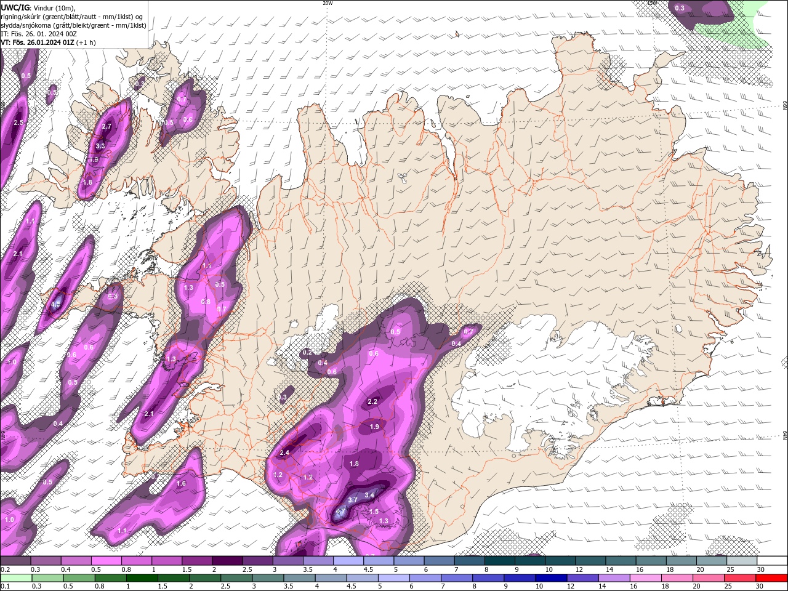
Task: Click the 2.4 precipitation value on the map
Action: tap(284, 453)
